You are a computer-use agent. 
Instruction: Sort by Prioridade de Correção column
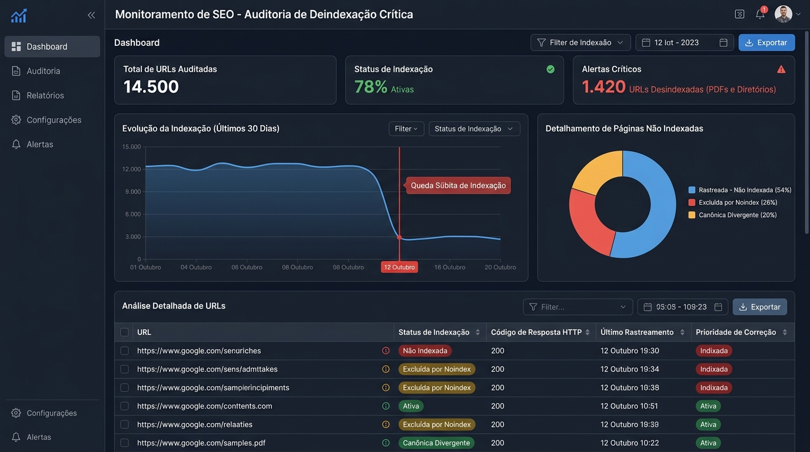click(x=784, y=333)
